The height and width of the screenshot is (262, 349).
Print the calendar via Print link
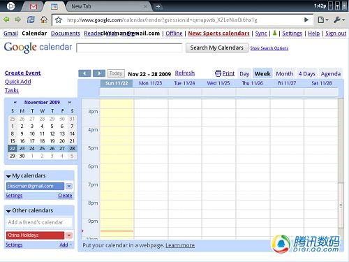(225, 73)
